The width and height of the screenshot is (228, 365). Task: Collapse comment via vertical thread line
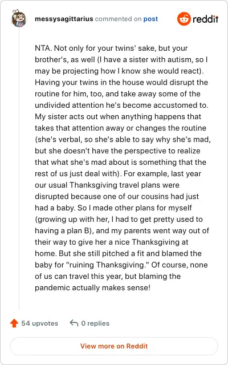tap(19, 169)
